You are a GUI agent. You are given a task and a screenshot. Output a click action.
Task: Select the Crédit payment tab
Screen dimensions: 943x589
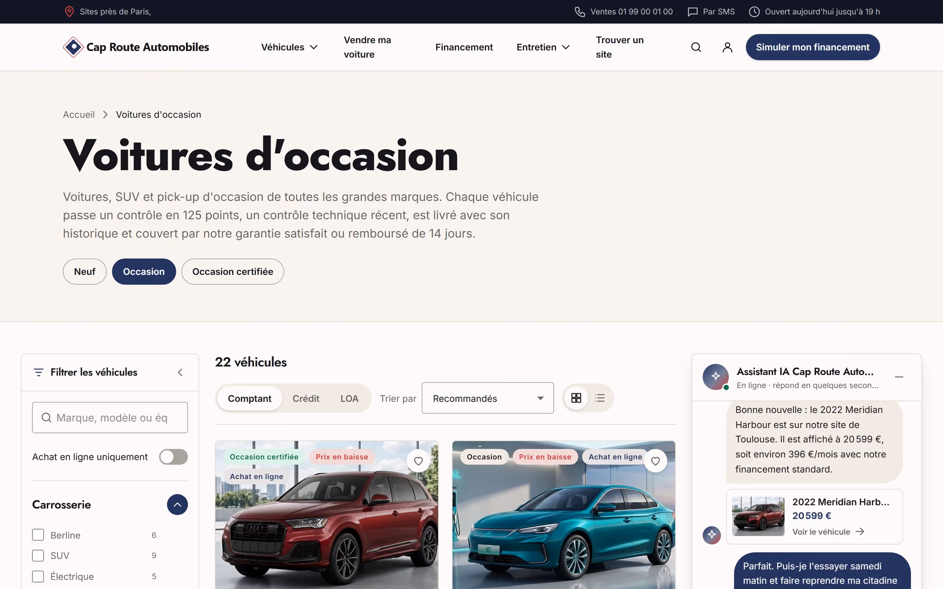(306, 399)
